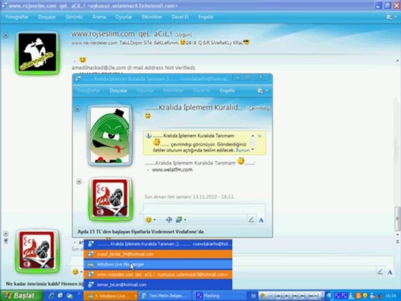Image resolution: width=401 pixels, height=301 pixels.
Task: Click message input field in front window
Action: point(204,209)
